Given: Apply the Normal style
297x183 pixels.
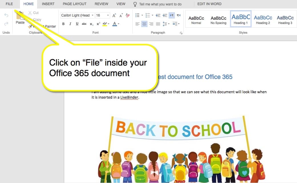Looking at the screenshot, I should tap(196, 20).
